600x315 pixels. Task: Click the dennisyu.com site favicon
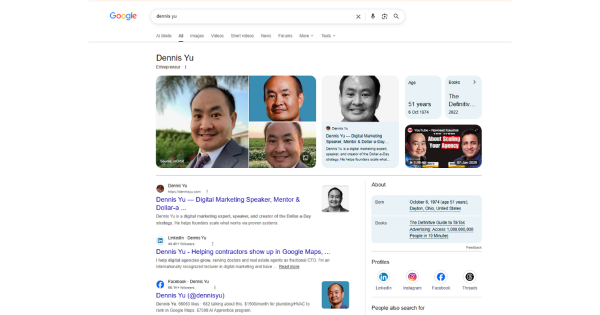pos(161,189)
